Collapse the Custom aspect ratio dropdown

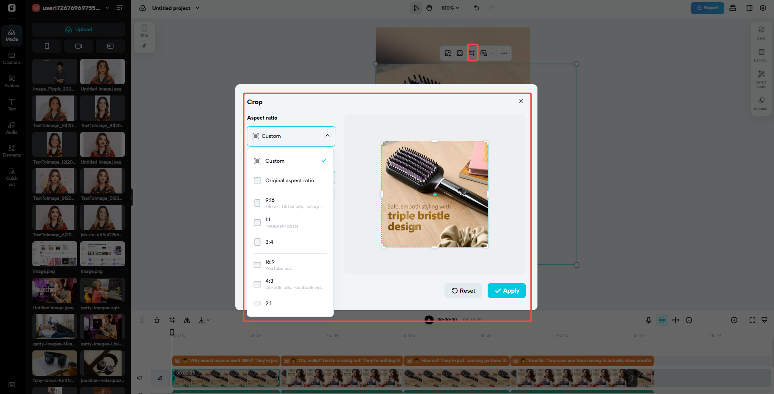click(x=327, y=136)
